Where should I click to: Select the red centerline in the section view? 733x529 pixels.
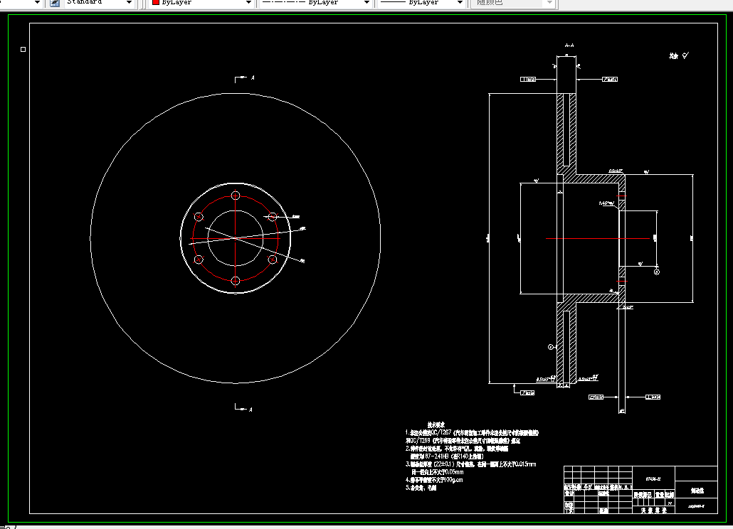pos(598,239)
